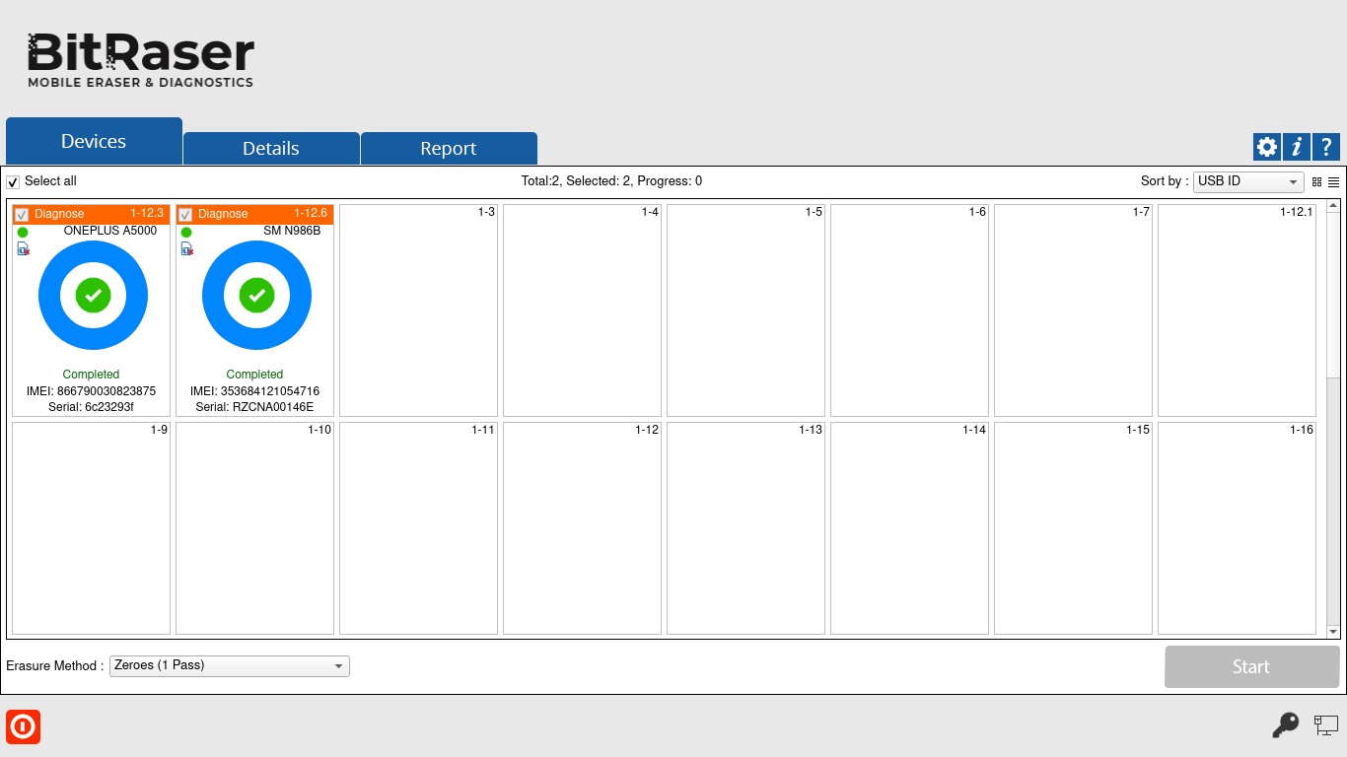
Task: Click the Diagnose header of tile 1-12.6
Action: (x=254, y=214)
